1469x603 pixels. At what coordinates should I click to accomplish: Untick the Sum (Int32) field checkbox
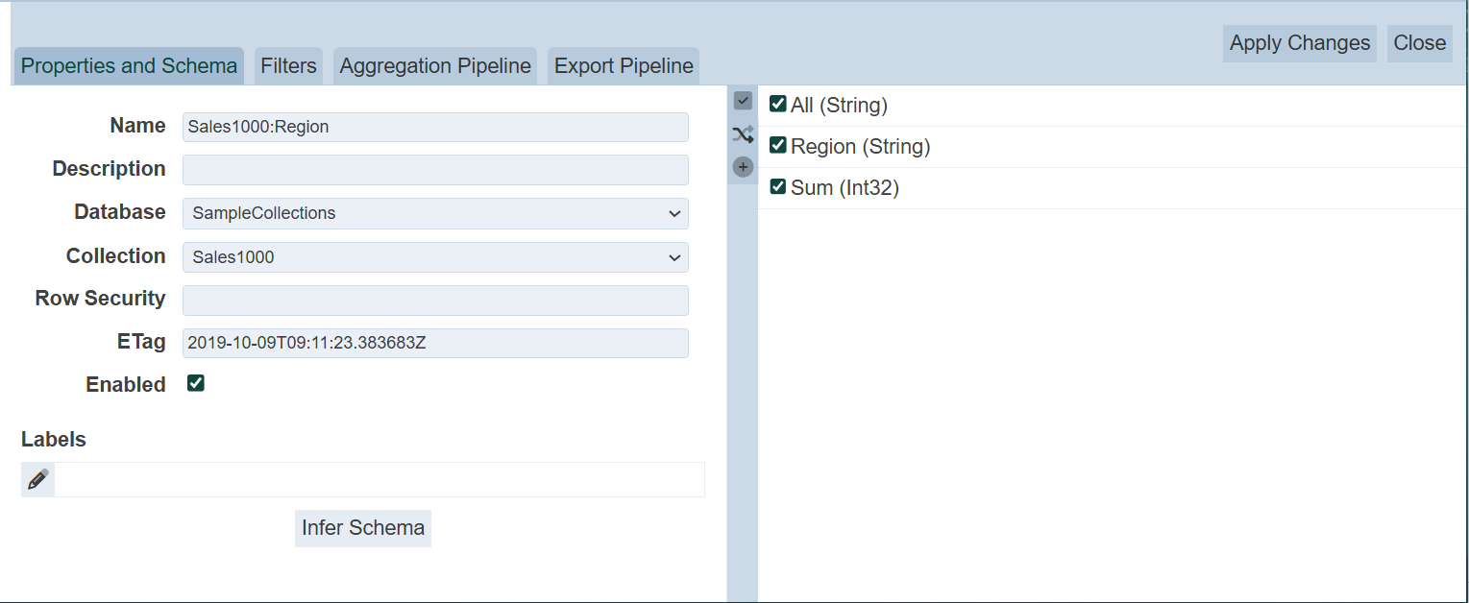(778, 187)
